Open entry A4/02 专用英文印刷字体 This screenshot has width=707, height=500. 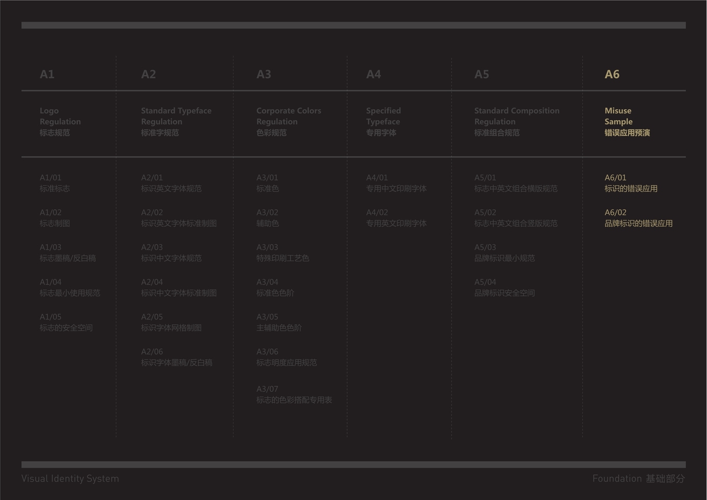(396, 218)
